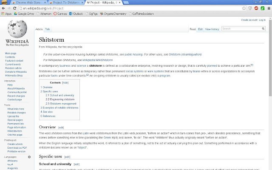Image resolution: width=272 pixels, height=170 pixels.
Task: Close the Project To Shitstorm tab
Action: pyautogui.click(x=82, y=3)
